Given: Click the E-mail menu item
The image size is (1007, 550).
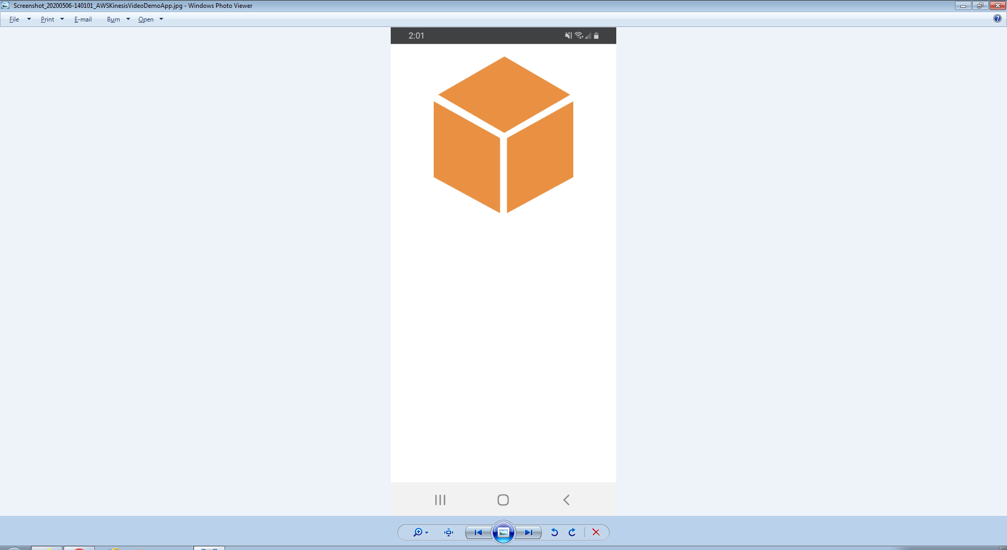Looking at the screenshot, I should tap(83, 19).
